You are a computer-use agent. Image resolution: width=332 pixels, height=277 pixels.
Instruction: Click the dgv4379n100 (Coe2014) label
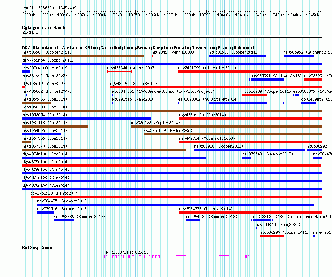point(134,84)
